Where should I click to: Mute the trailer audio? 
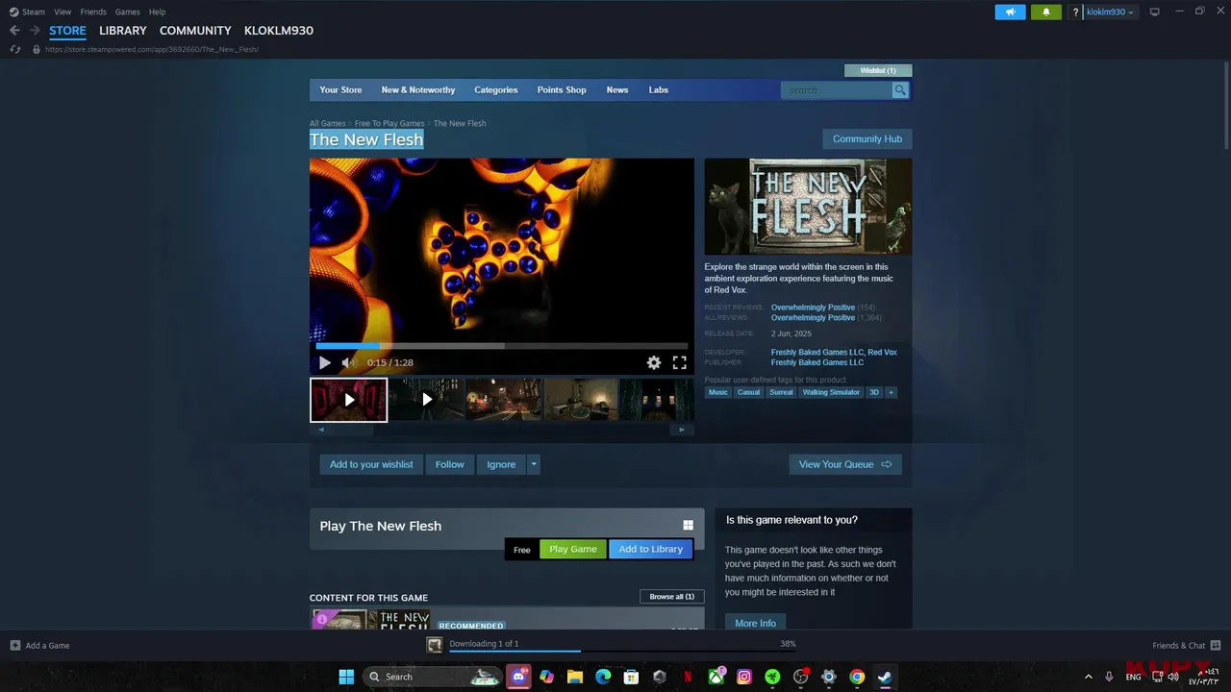pyautogui.click(x=349, y=362)
